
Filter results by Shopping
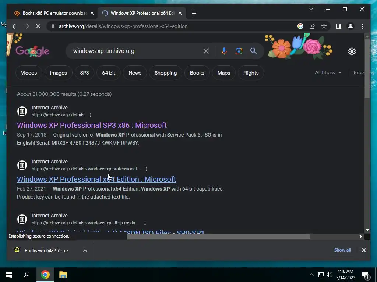click(x=166, y=73)
